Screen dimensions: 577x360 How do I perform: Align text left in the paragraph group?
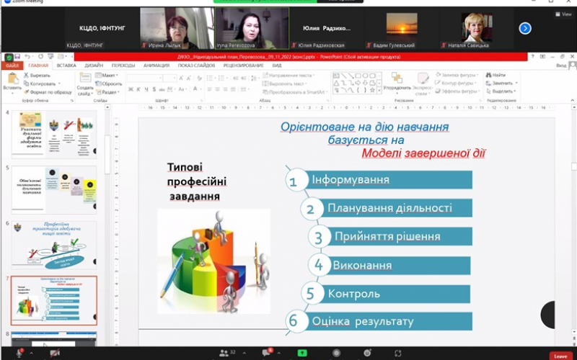(x=209, y=89)
